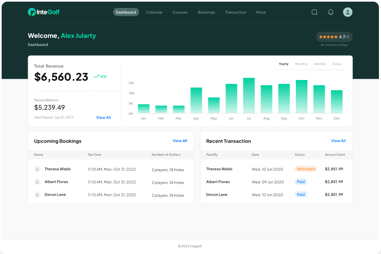381x254 pixels.
Task: Click the revenue trend arrow icon
Action: [96, 77]
